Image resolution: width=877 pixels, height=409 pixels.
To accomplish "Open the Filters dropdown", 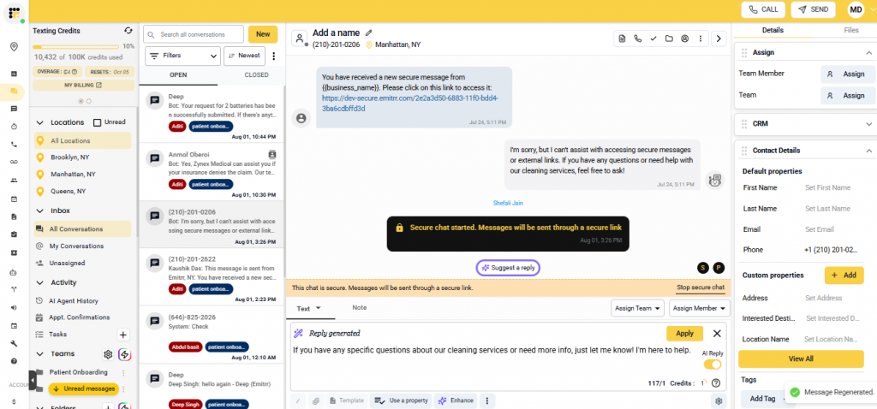I will 182,56.
